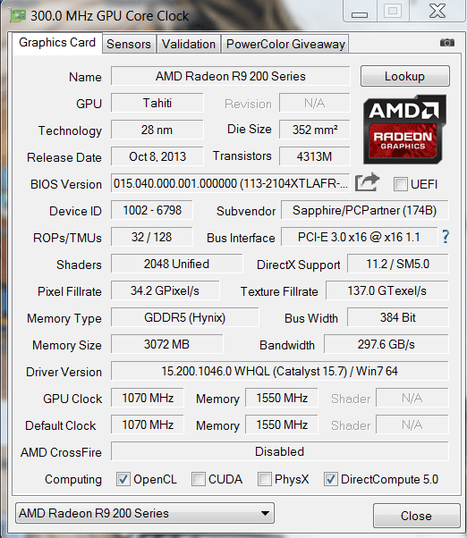Switch to the Sensors tab

[x=129, y=44]
